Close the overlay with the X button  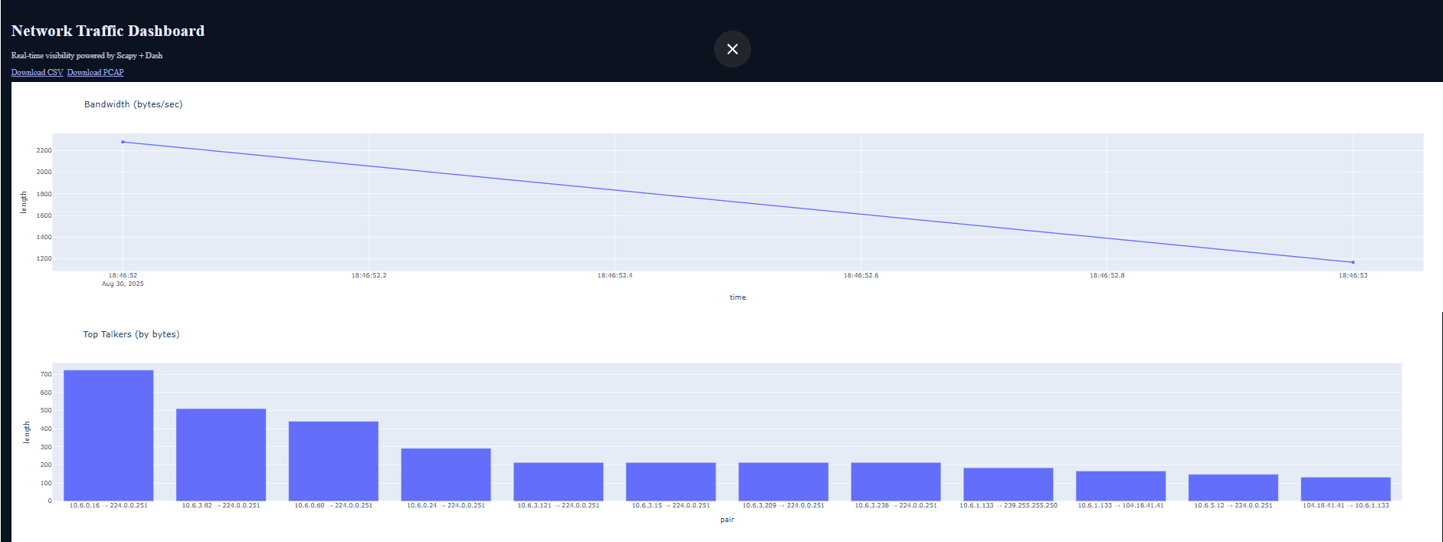(x=732, y=49)
